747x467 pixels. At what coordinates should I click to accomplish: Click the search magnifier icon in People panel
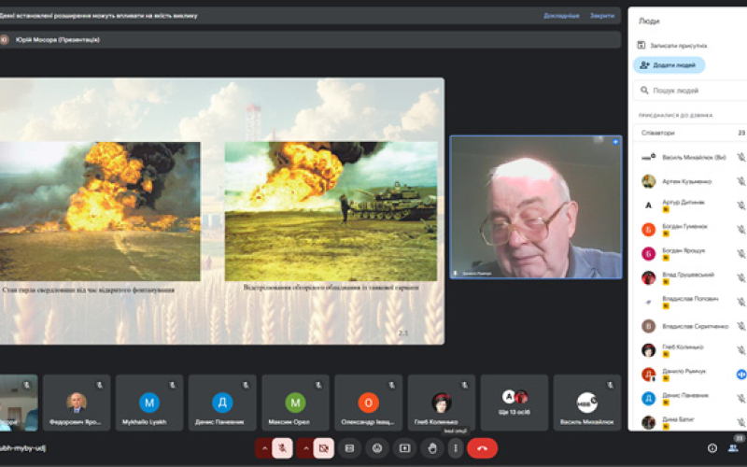click(644, 90)
